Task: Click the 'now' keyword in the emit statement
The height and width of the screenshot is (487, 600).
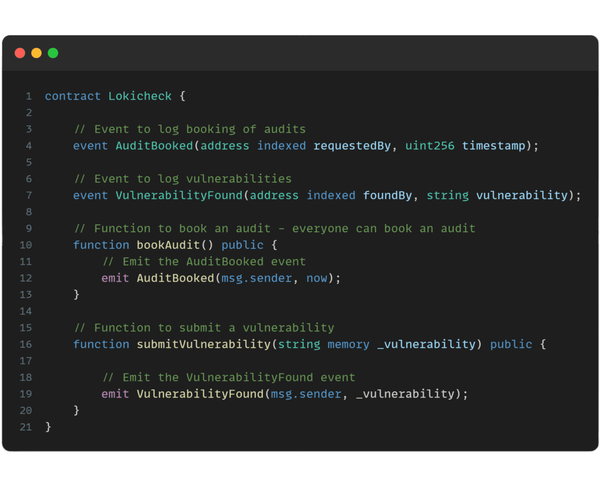Action: (317, 278)
